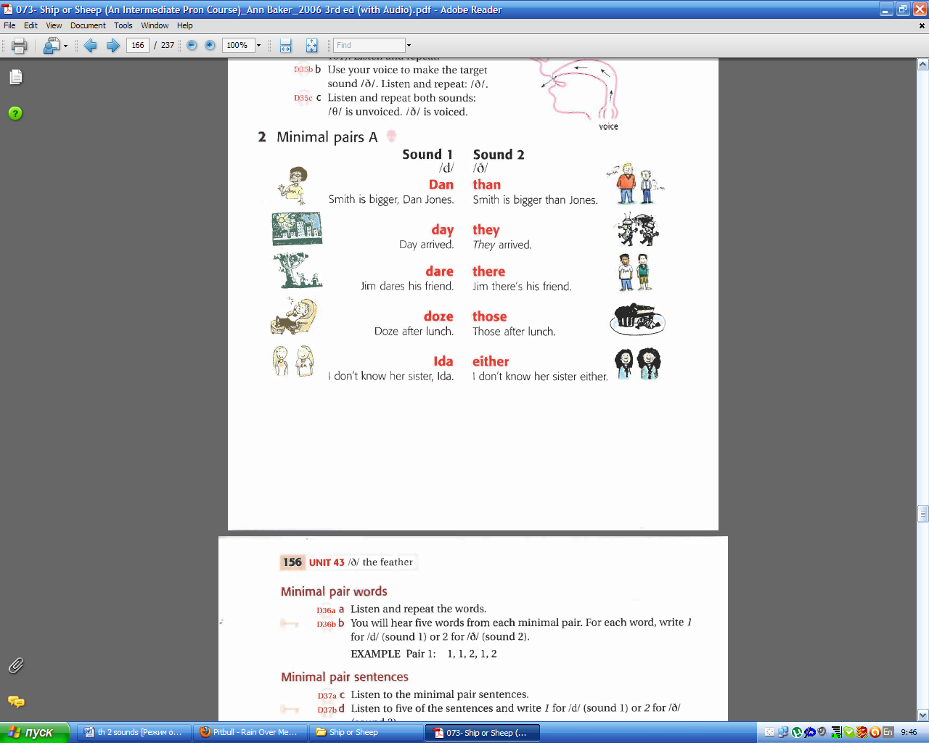
Task: Click the word 'than' in Sound 2 column
Action: click(486, 185)
